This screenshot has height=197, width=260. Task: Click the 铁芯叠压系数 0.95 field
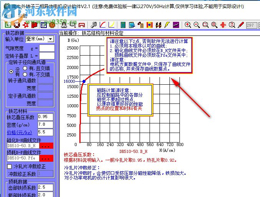tap(45, 117)
